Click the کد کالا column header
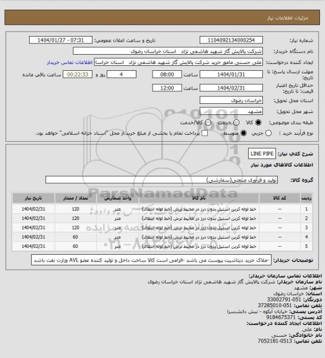 pos(280,198)
